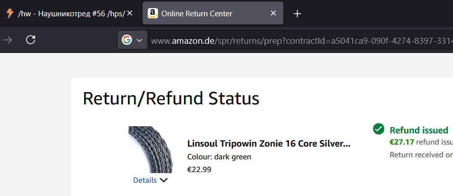
Task: Open Linsoul Tripowin Zonie 16 Core Silver product link
Action: point(269,144)
